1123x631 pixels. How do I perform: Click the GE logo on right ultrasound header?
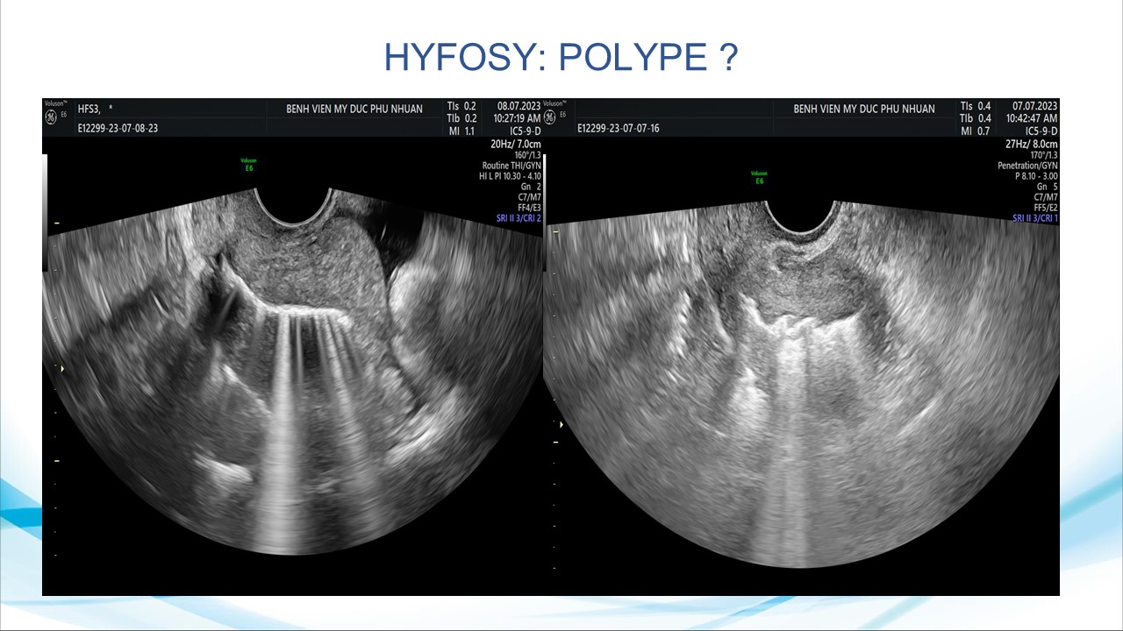click(550, 117)
